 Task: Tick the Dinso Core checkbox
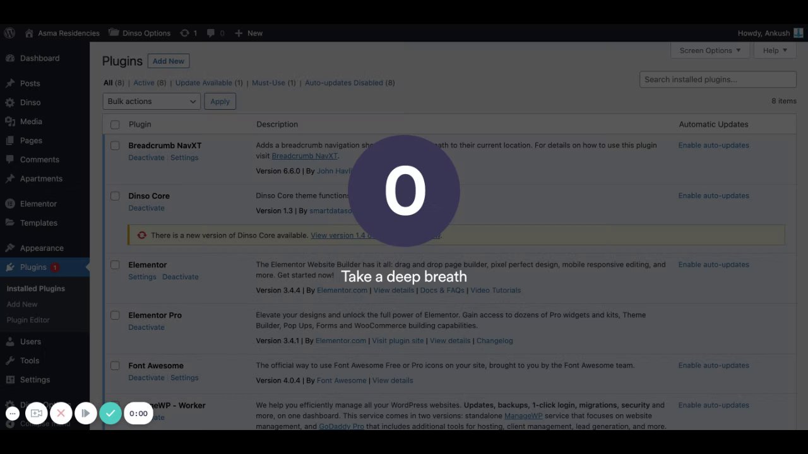point(115,196)
